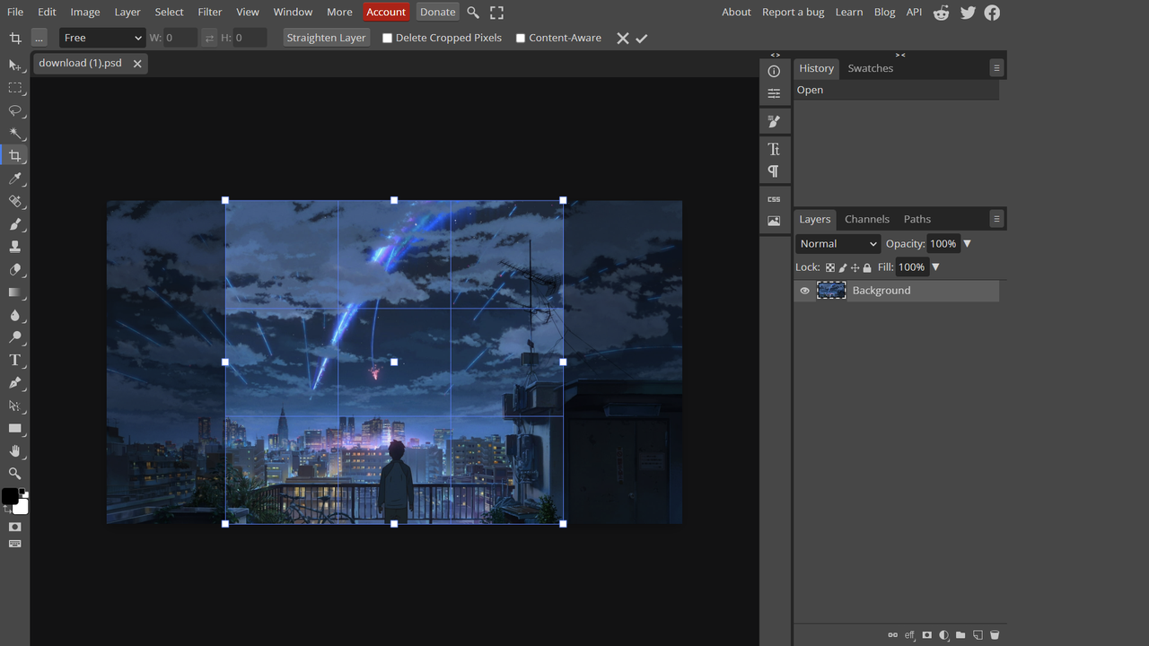Open the Normal blend mode dropdown
The image size is (1149, 646).
(838, 244)
